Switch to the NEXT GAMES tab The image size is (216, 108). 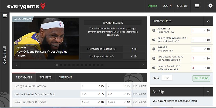pyautogui.click(x=24, y=77)
